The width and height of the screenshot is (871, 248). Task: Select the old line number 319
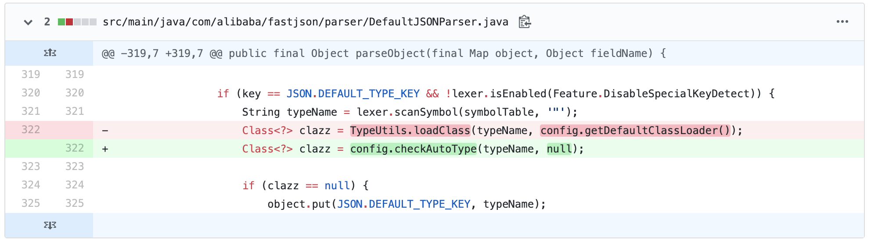(31, 74)
